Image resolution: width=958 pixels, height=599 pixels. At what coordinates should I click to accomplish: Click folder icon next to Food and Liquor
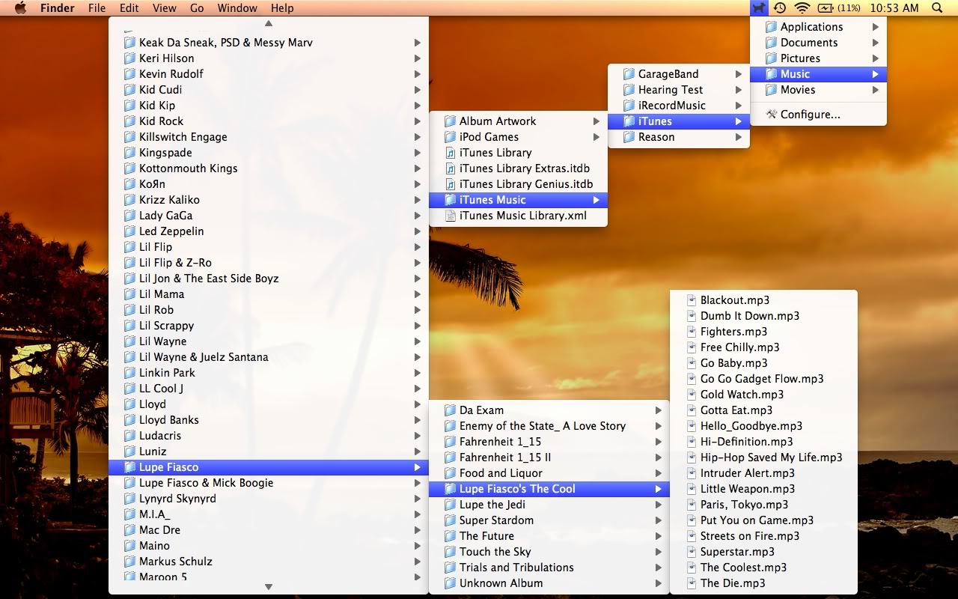450,473
